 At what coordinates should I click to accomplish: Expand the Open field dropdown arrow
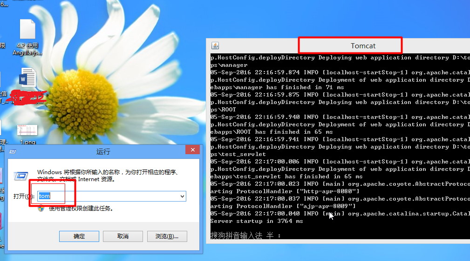(x=182, y=196)
